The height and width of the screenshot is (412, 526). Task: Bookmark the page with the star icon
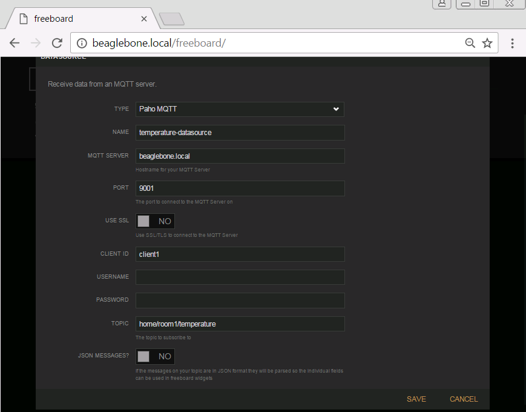coord(487,43)
